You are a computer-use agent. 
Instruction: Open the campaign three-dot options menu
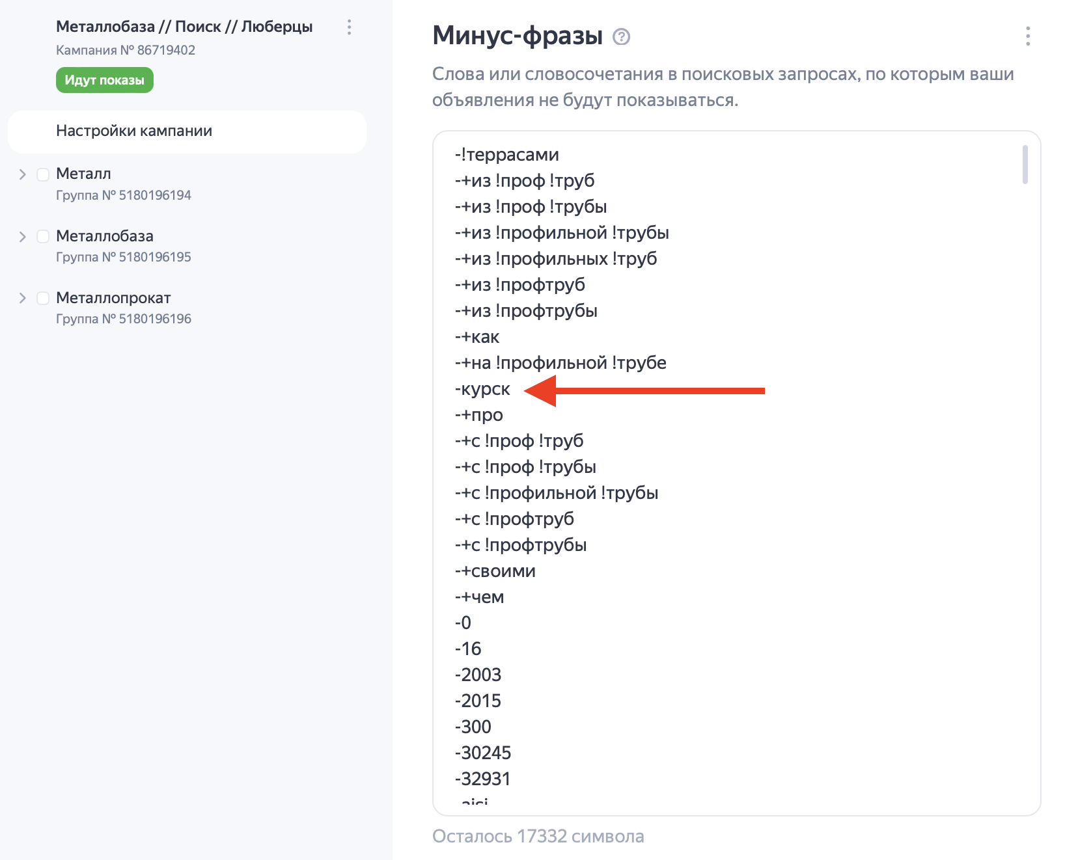tap(350, 27)
